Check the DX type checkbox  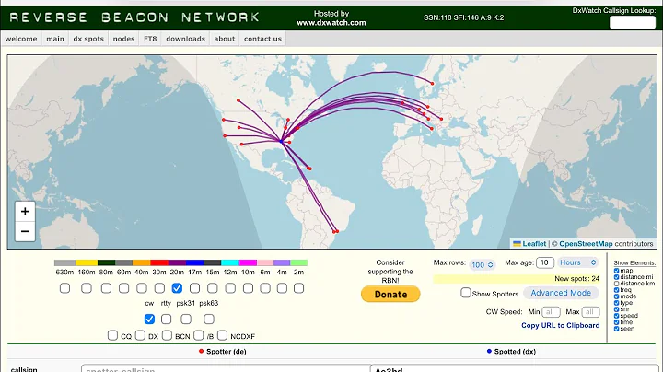[x=140, y=335]
